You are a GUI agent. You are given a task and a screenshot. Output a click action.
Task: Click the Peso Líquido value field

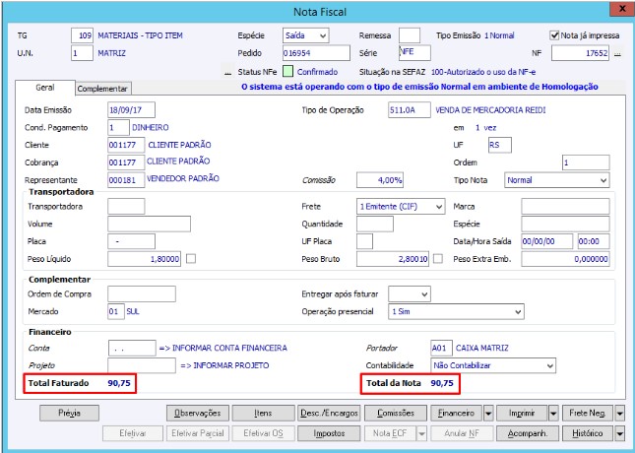[x=144, y=259]
